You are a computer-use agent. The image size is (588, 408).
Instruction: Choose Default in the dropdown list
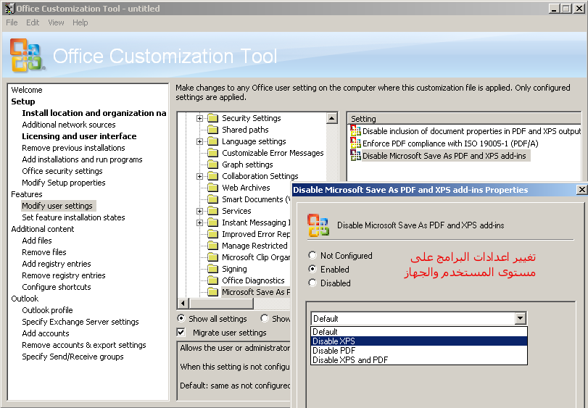tap(419, 332)
